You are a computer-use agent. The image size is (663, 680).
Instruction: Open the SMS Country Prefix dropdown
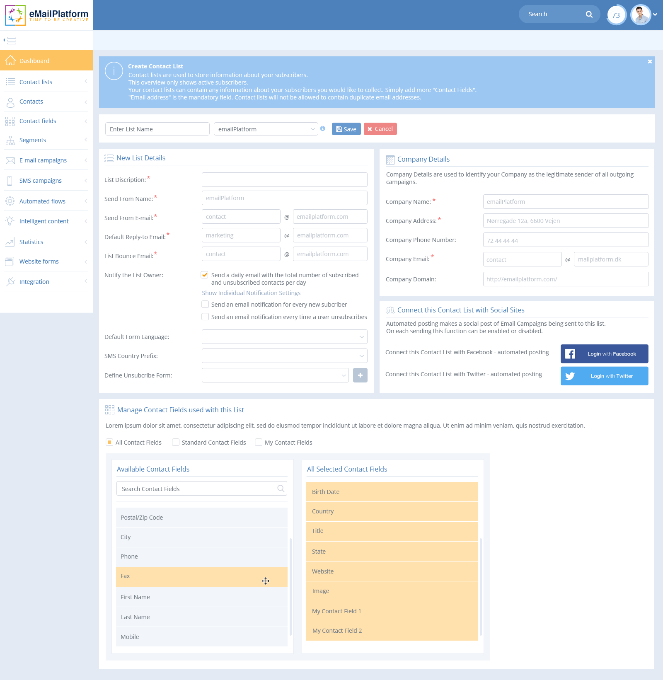tap(285, 356)
